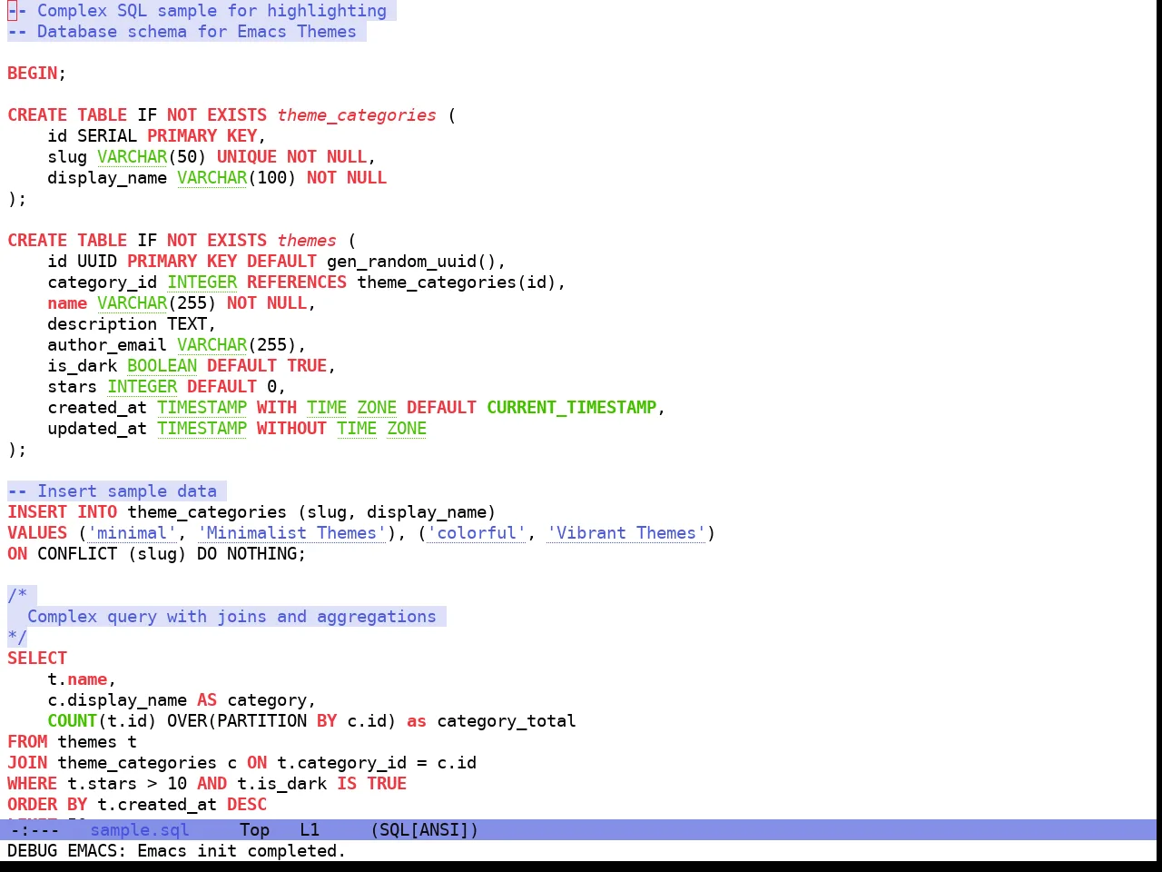Click TRUE on the is_dark DEFAULT line
The height and width of the screenshot is (872, 1162).
[307, 366]
